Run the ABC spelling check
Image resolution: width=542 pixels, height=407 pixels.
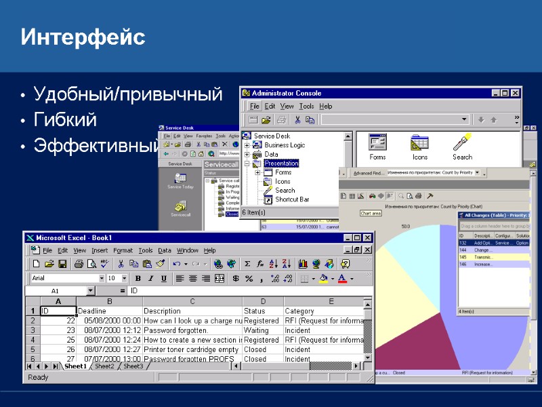105,264
